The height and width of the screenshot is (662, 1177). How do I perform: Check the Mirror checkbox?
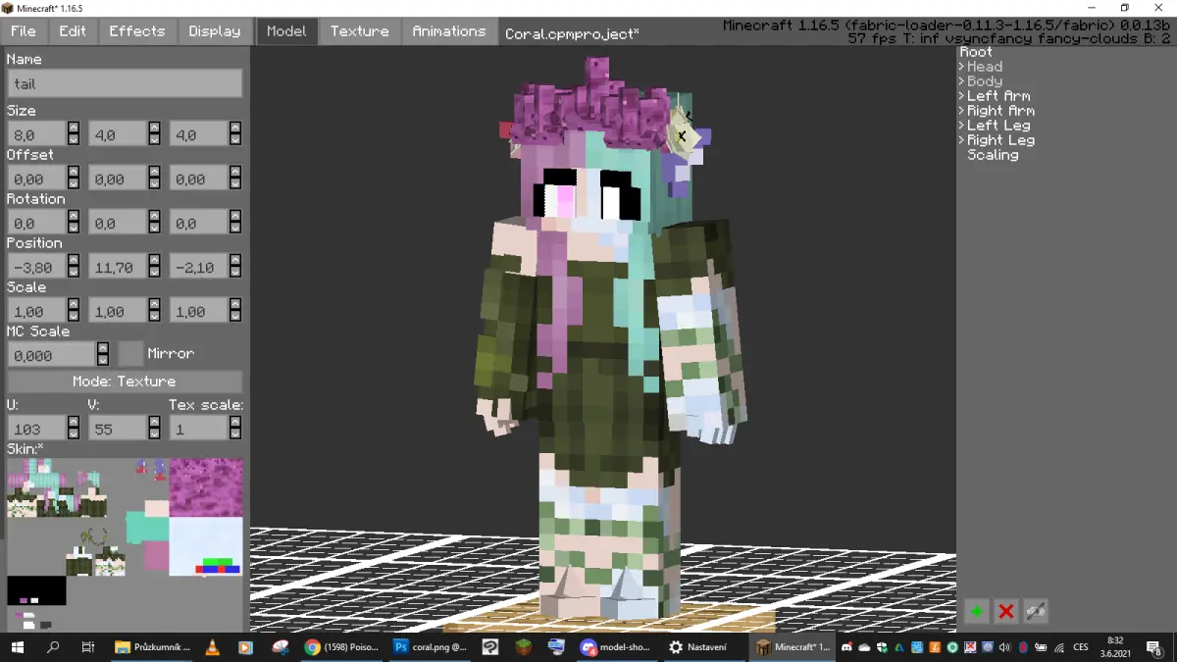tap(130, 354)
